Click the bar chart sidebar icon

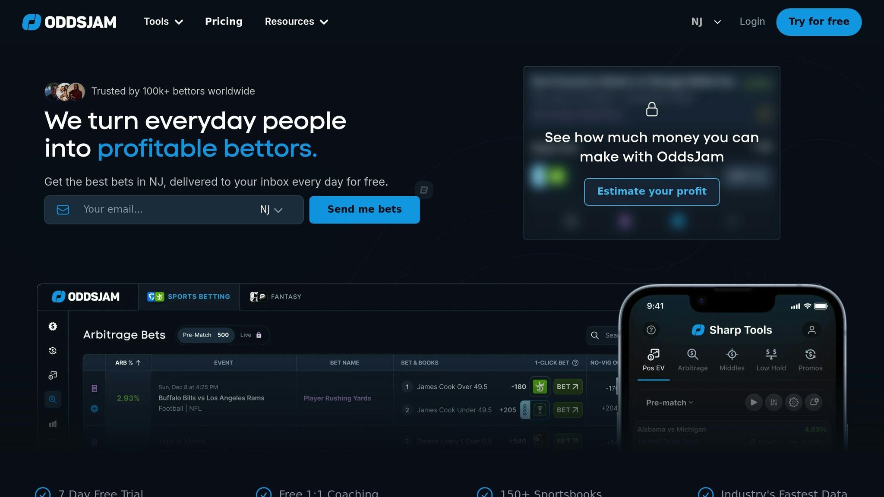[53, 424]
